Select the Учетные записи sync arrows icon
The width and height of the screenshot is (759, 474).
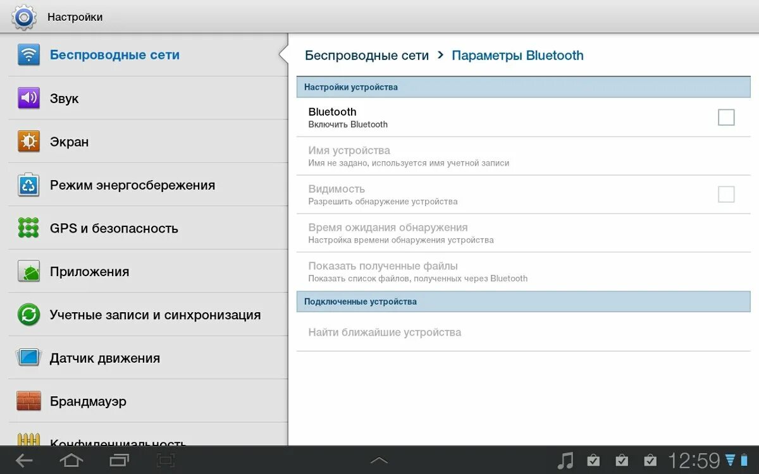[x=28, y=315]
